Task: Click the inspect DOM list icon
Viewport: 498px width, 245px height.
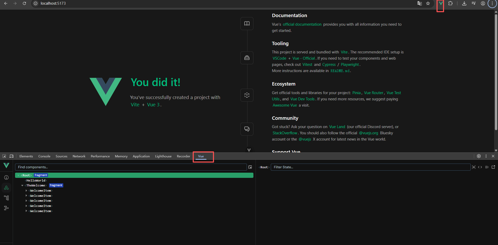Action: coord(487,167)
